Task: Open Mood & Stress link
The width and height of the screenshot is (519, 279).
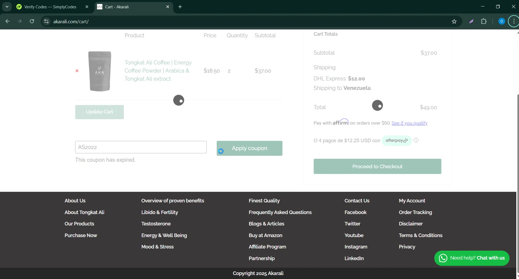Action: click(x=157, y=247)
